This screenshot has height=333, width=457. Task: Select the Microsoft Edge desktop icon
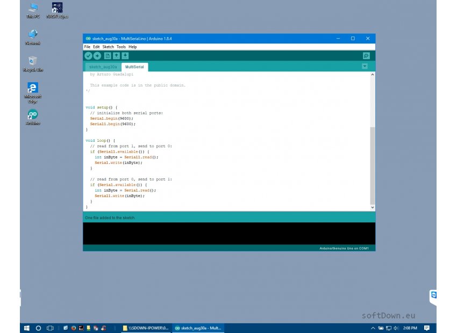tap(33, 92)
